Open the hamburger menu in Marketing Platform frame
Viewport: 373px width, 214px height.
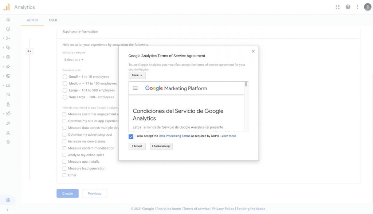pos(136,88)
